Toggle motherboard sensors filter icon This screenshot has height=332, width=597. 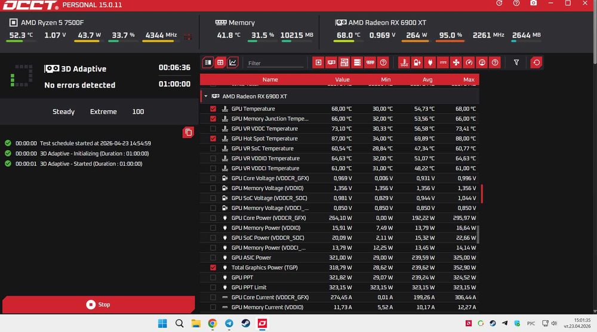click(344, 63)
